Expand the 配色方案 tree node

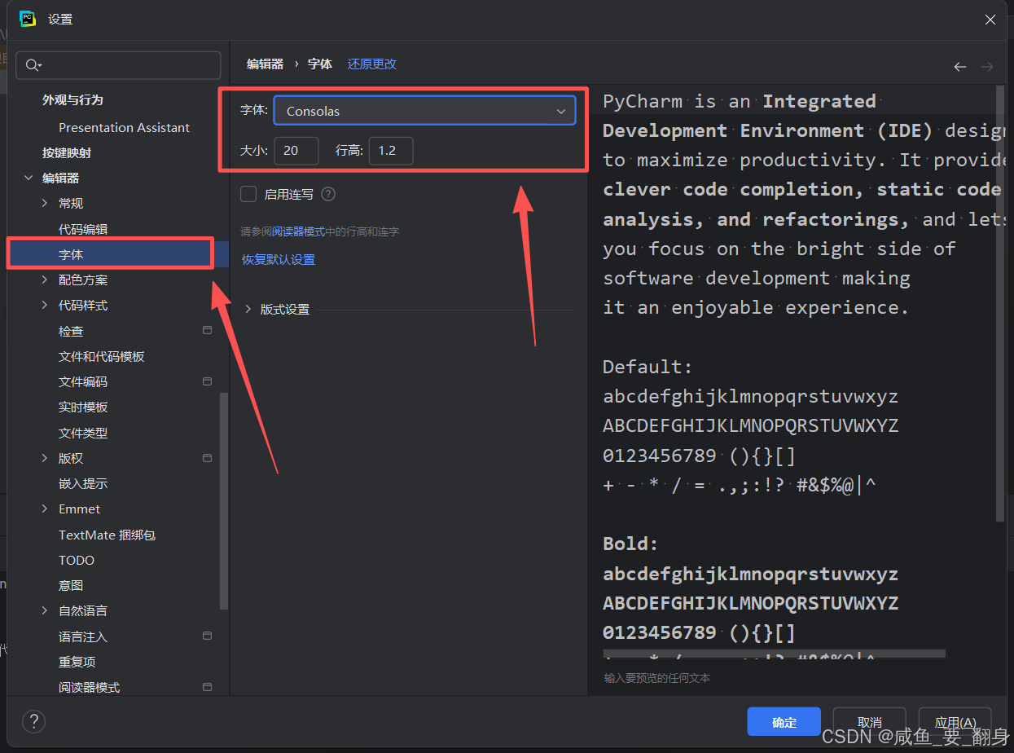[x=45, y=280]
